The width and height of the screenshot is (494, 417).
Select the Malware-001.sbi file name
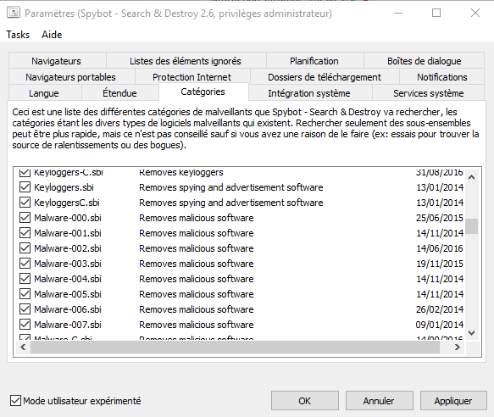[x=68, y=233]
